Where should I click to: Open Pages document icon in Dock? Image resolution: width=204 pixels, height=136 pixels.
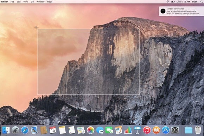click(119, 130)
